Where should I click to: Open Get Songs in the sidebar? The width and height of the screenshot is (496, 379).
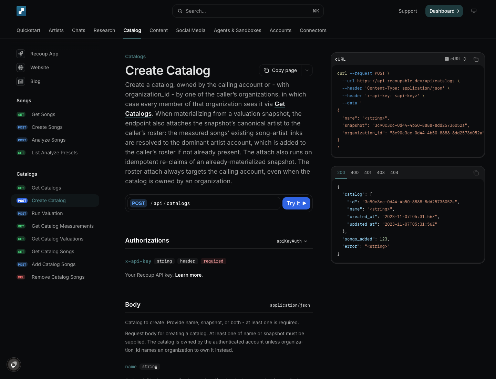55,114
